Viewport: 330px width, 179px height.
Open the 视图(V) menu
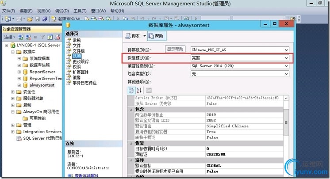tap(44, 11)
